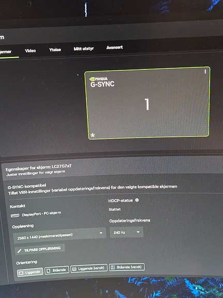Go to the Mitt utstyr tab
Image resolution: width=223 pixels, height=298 pixels.
84,49
